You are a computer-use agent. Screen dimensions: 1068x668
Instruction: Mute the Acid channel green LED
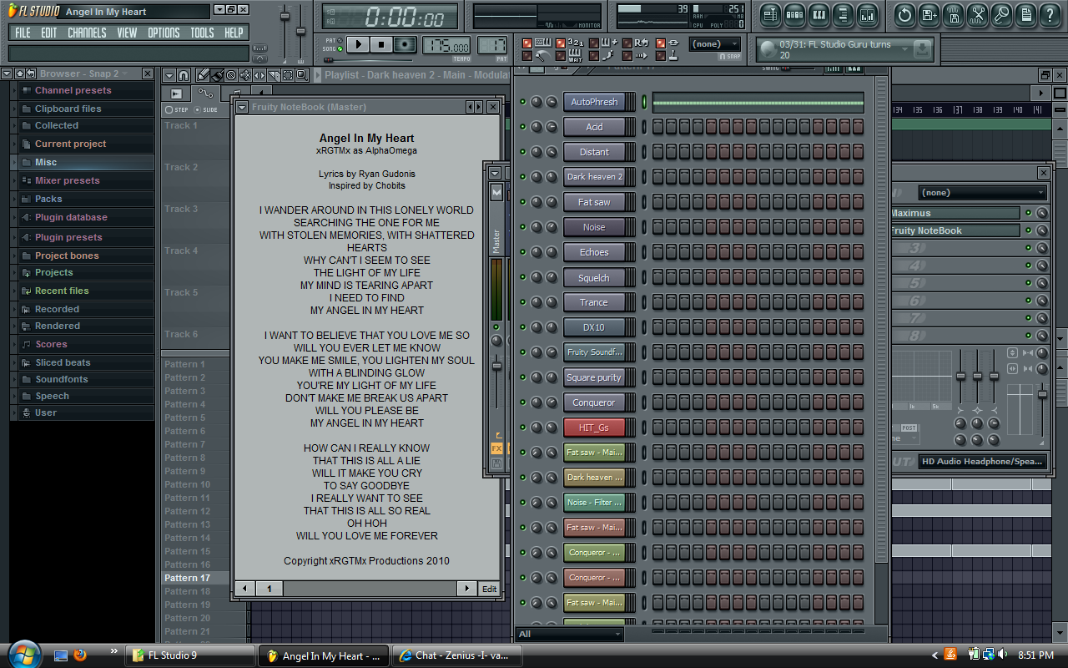click(x=523, y=127)
